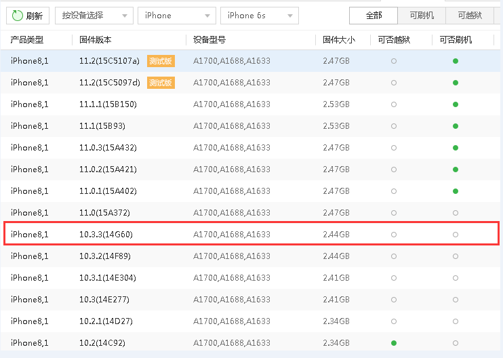Click gray jailbreak circle for 10.3.3(14G60)
The image size is (503, 358).
click(x=394, y=235)
